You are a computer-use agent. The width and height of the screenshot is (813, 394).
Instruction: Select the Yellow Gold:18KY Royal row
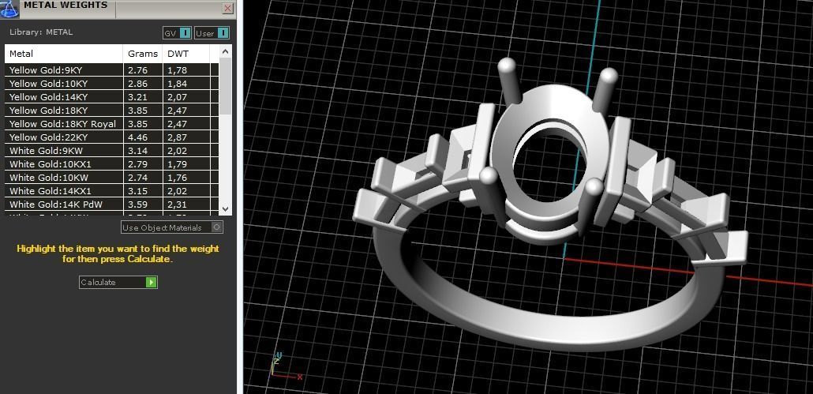coord(111,124)
